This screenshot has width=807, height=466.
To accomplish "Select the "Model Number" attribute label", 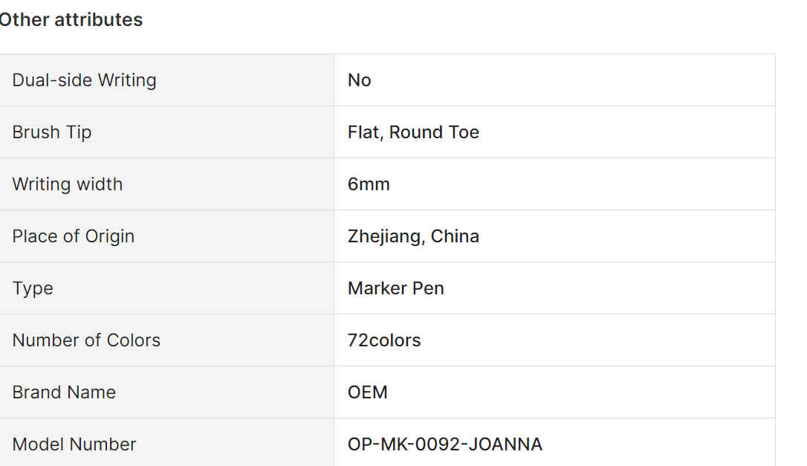I will click(x=74, y=444).
